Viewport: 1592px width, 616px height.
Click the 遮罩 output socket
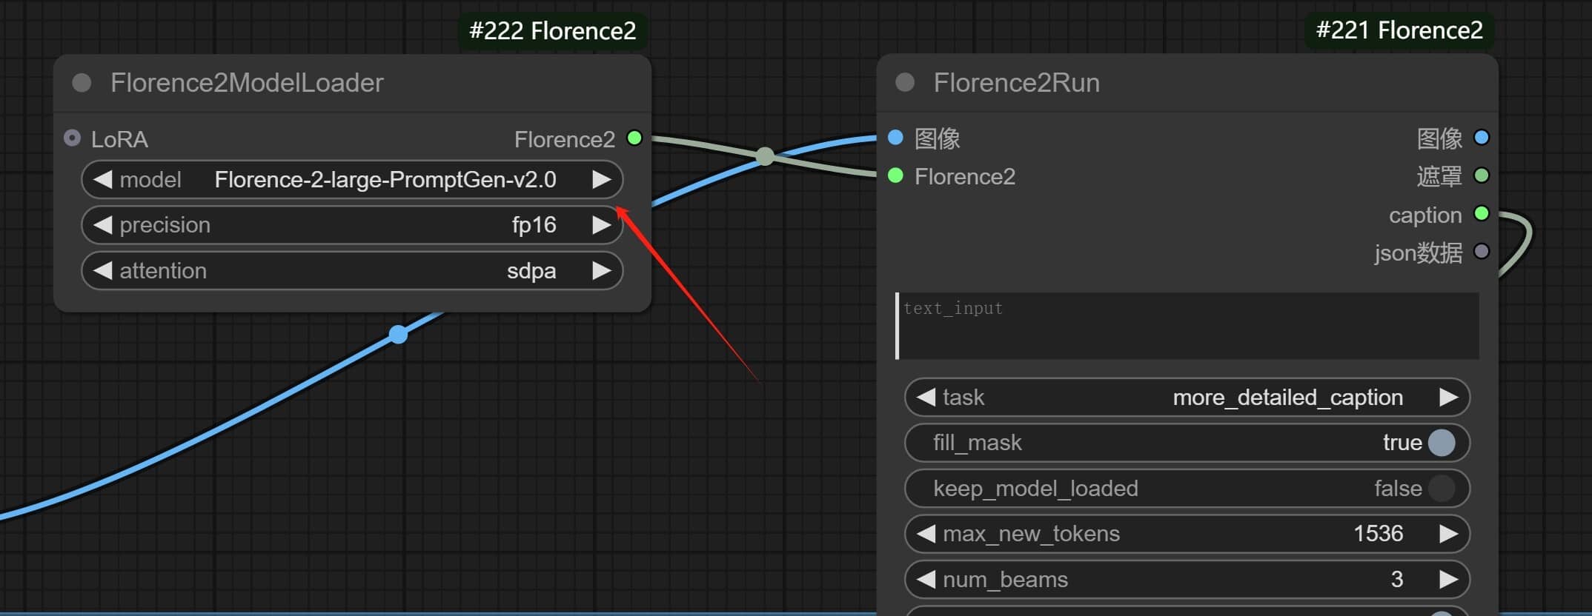1482,176
